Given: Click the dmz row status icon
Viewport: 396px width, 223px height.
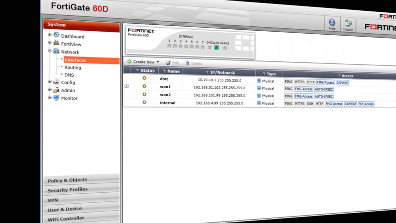Looking at the screenshot, I should click(x=144, y=78).
